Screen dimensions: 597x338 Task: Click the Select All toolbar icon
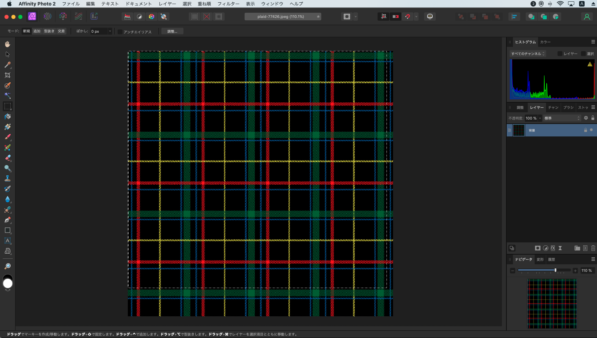coord(195,17)
